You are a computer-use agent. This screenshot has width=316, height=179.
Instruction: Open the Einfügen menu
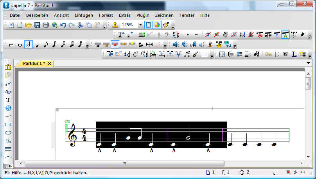pyautogui.click(x=84, y=15)
